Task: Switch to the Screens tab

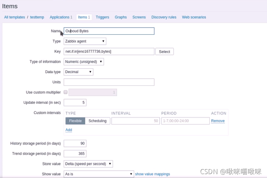Action: (x=139, y=17)
